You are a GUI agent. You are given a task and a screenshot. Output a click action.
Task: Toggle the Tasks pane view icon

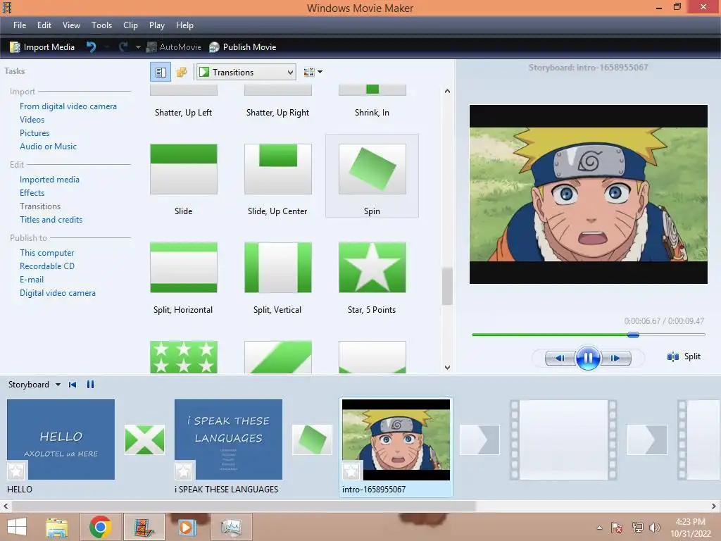161,73
